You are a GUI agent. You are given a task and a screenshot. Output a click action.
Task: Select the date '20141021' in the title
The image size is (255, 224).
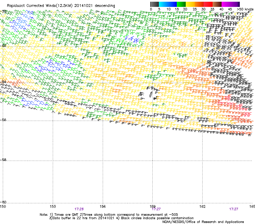tap(83, 6)
